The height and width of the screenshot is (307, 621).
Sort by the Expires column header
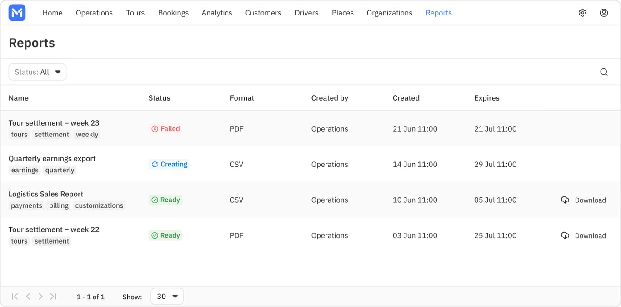(x=486, y=98)
